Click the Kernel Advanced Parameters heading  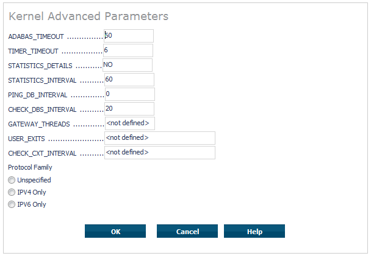pyautogui.click(x=88, y=16)
